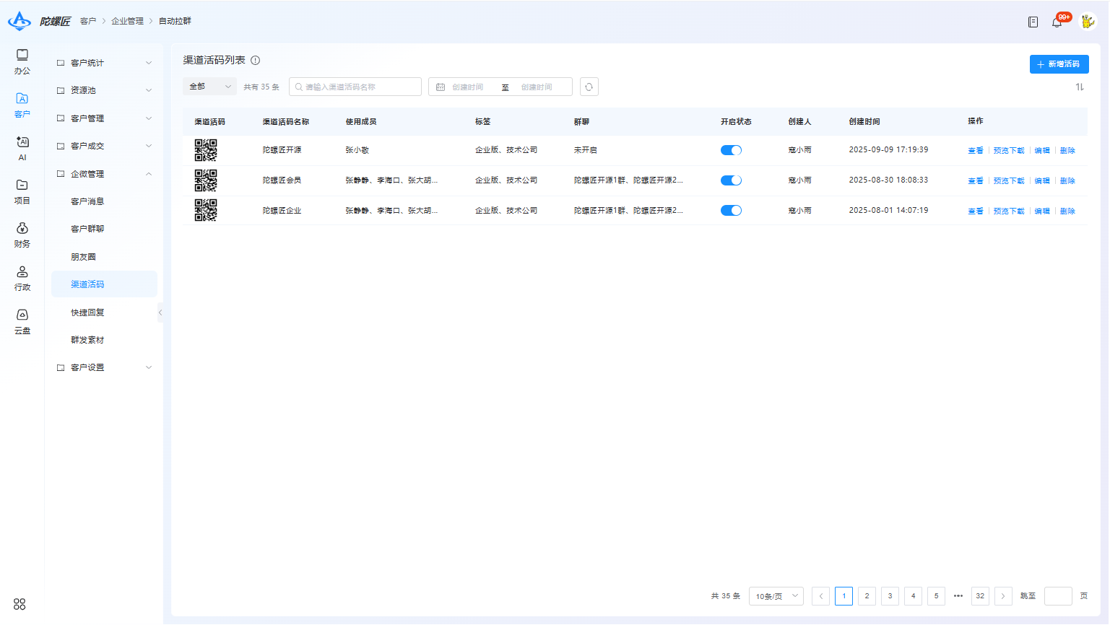Click 编辑 for 陀螺匠企业
1110x625 pixels.
(x=1042, y=211)
